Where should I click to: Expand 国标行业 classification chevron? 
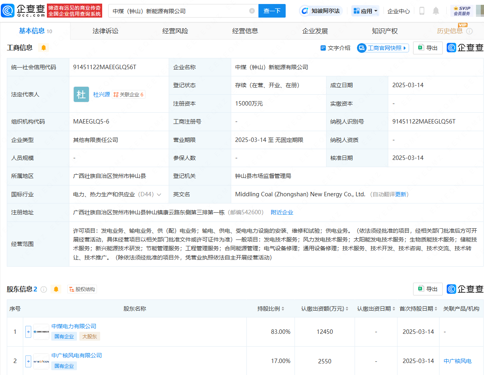[159, 195]
